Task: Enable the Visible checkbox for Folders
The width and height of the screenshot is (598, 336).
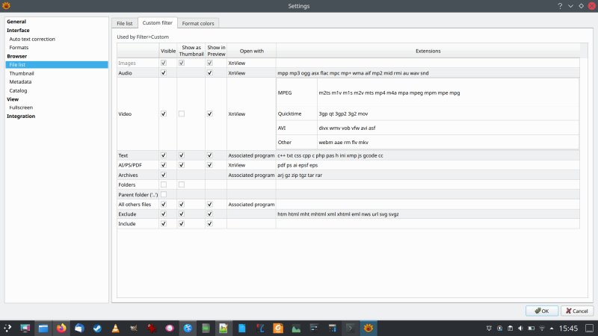Action: 164,184
